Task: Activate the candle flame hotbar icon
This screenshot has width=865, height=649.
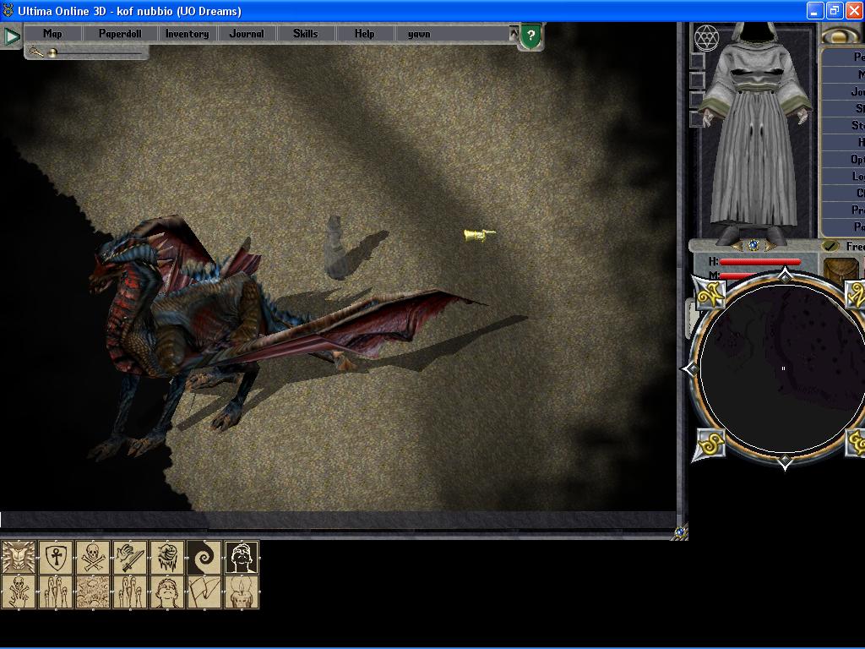Action: pyautogui.click(x=241, y=592)
